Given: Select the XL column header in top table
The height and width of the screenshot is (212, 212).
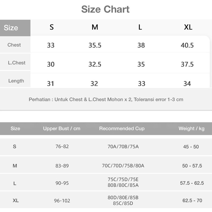Looking at the screenshot, I should pos(188,27).
